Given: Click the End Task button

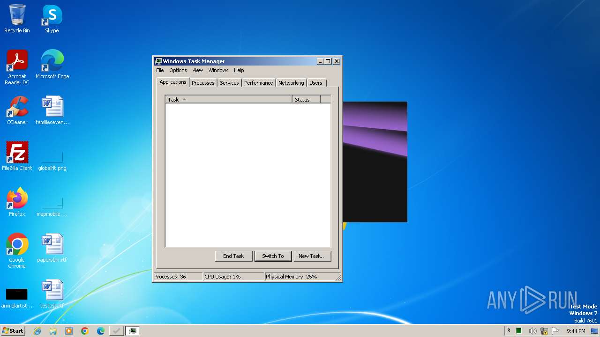Looking at the screenshot, I should (x=233, y=256).
